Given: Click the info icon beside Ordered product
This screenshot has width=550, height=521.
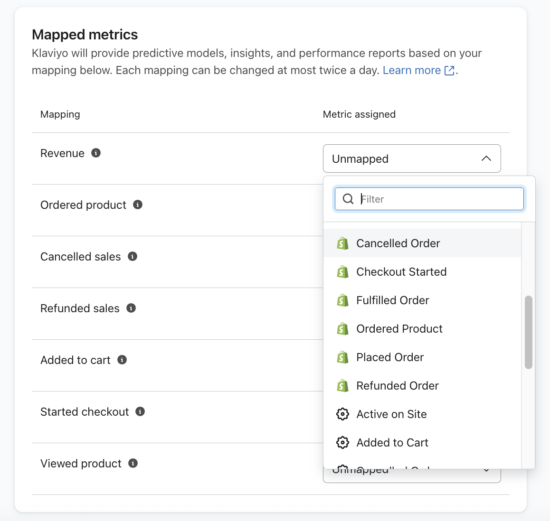Looking at the screenshot, I should coord(138,205).
